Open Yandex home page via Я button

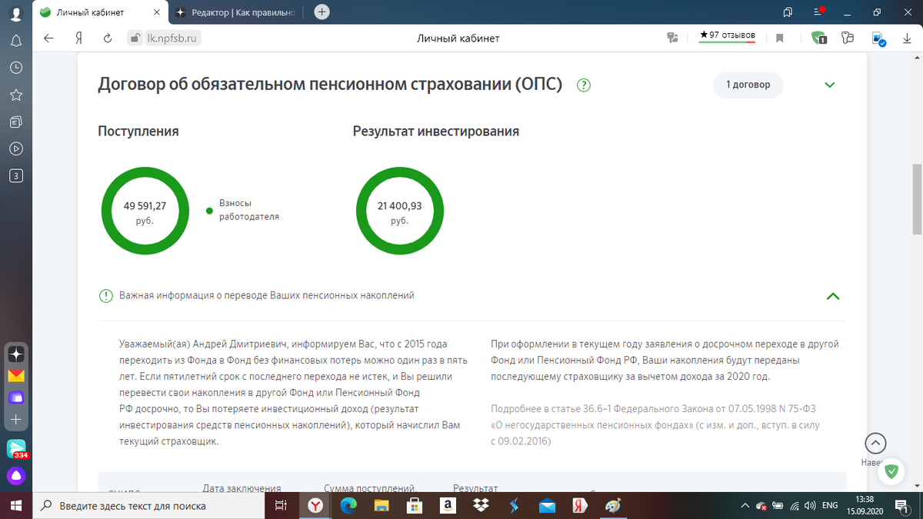(78, 38)
